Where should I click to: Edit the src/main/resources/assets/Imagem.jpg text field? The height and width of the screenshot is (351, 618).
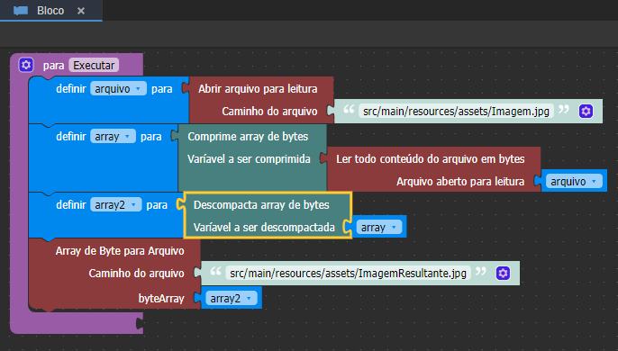click(x=456, y=111)
